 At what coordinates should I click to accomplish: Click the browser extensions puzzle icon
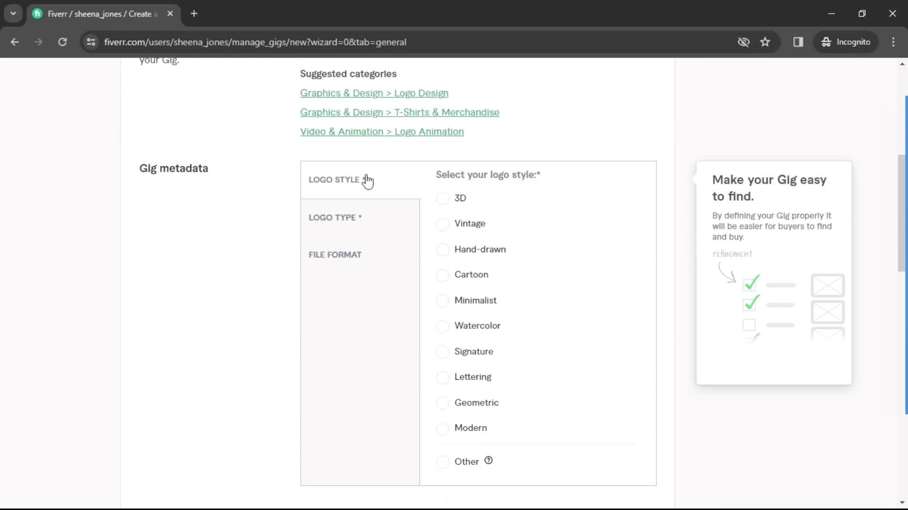[x=798, y=42]
